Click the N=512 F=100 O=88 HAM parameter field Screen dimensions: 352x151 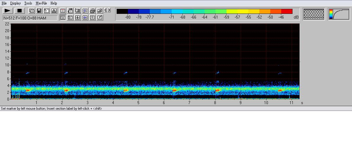[x=30, y=18]
